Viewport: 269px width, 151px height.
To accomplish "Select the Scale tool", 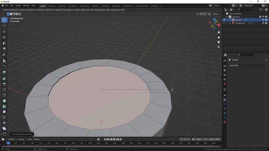I will pos(4,43).
